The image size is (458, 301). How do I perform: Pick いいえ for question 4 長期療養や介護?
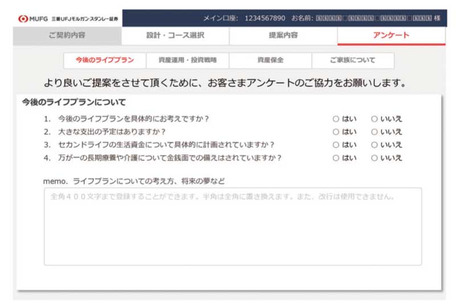tap(374, 158)
